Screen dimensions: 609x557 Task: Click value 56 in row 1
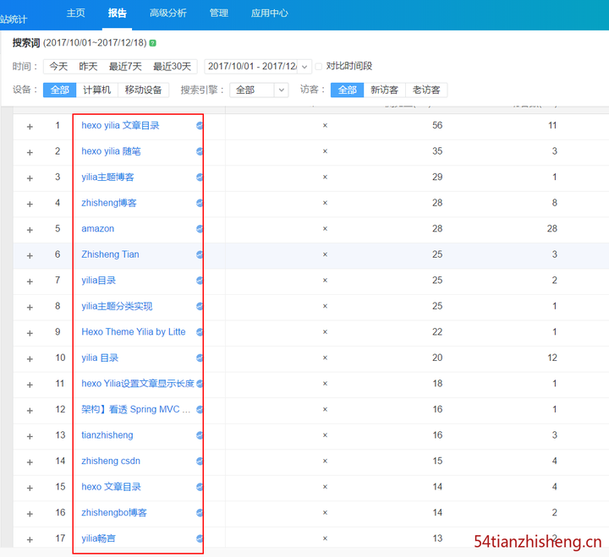[x=437, y=125]
